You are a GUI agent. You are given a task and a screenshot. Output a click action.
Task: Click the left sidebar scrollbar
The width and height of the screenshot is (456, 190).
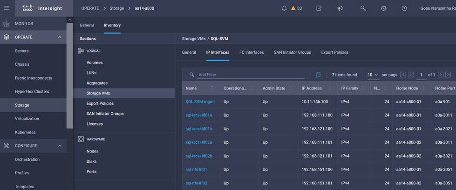tap(70, 75)
